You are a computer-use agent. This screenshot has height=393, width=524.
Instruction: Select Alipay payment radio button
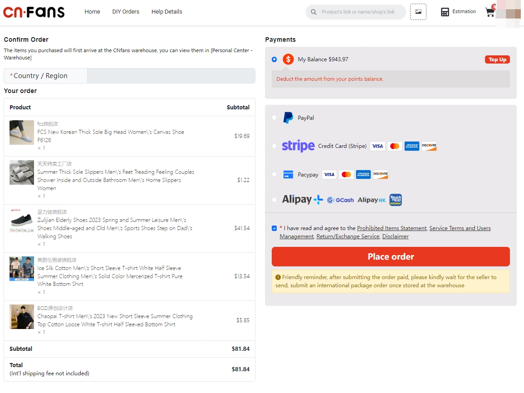click(x=274, y=200)
